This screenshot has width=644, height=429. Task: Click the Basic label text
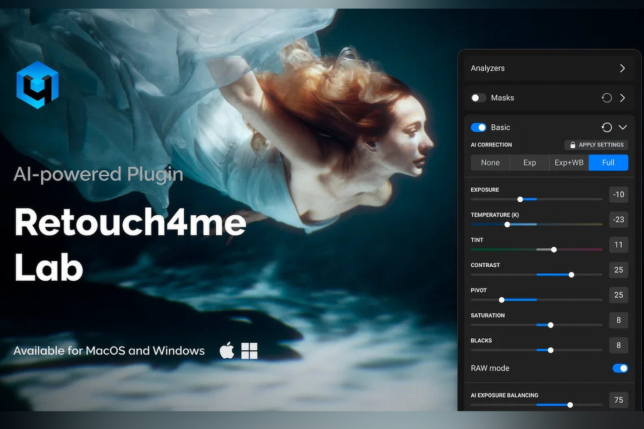[x=501, y=127]
